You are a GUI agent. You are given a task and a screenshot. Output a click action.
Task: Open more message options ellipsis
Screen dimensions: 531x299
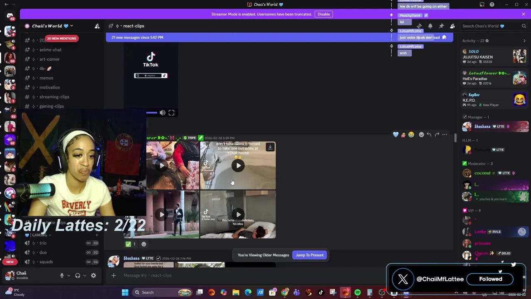tap(445, 135)
